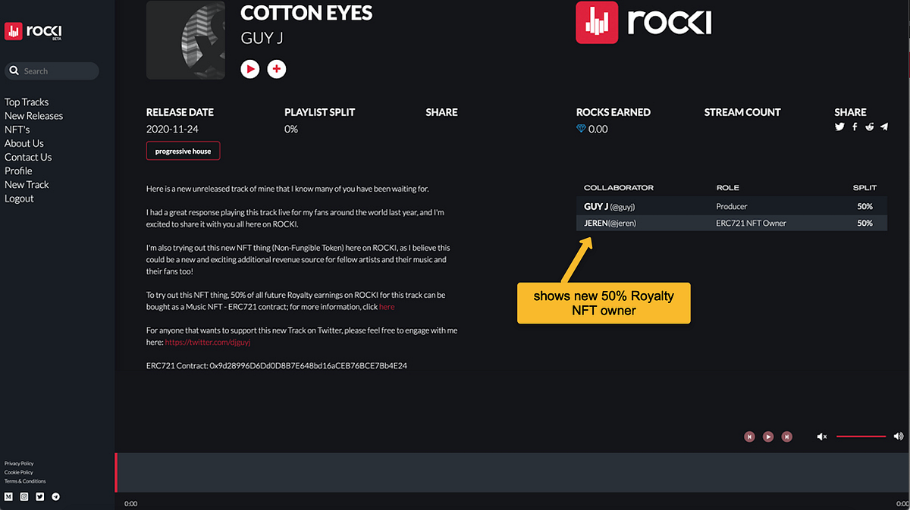Share the track via Telegram
The image size is (910, 510).
click(x=884, y=127)
